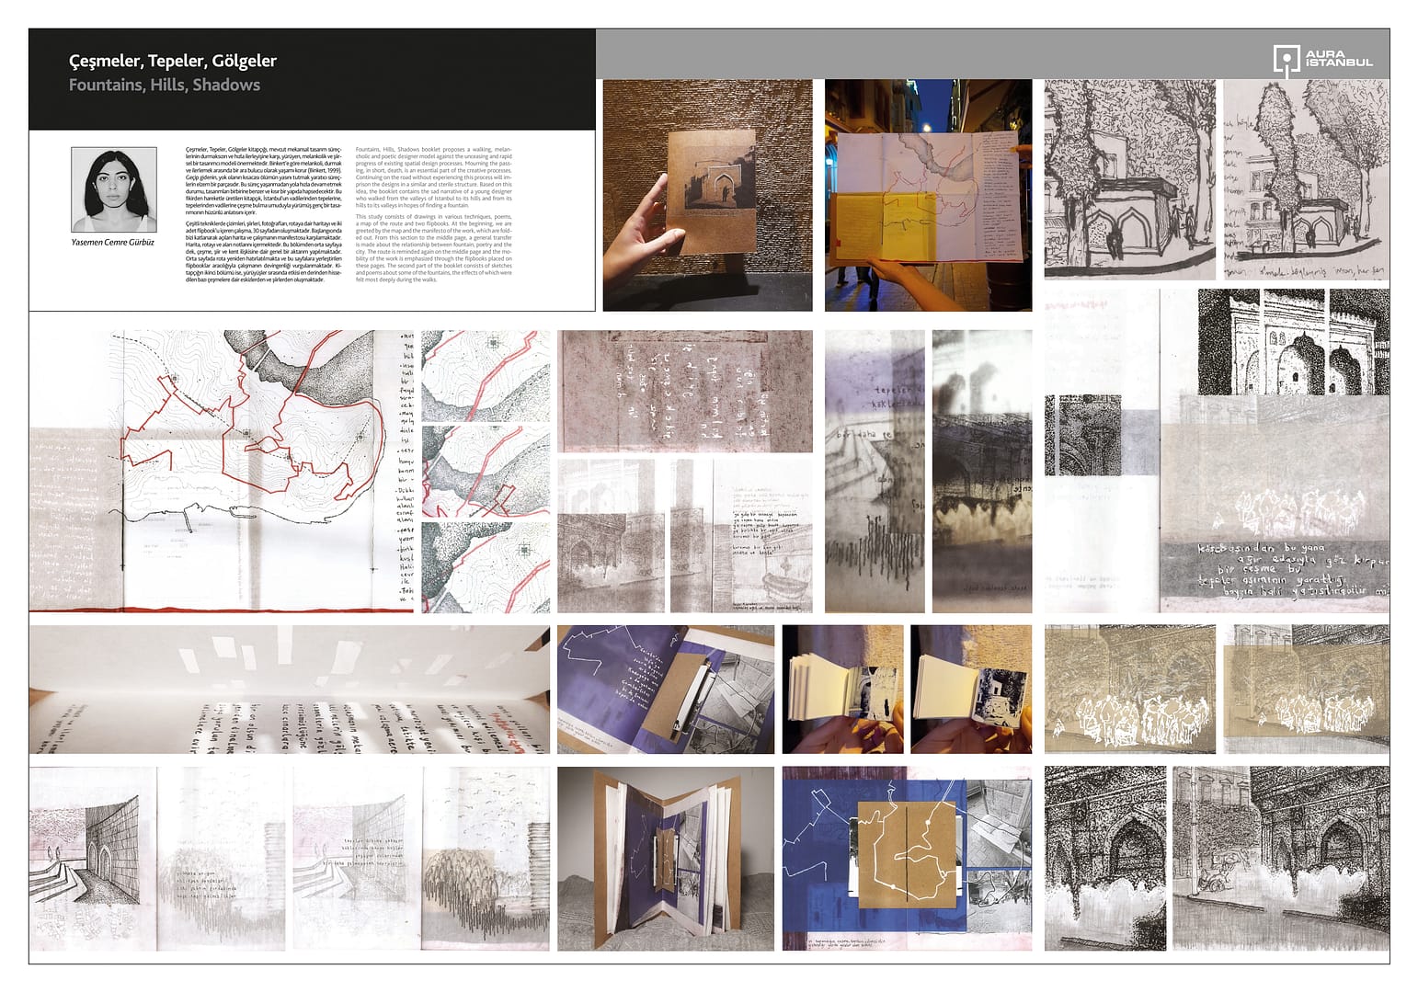This screenshot has height=992, width=1418.
Task: Click the blue page with binder clip
Action: 665,690
